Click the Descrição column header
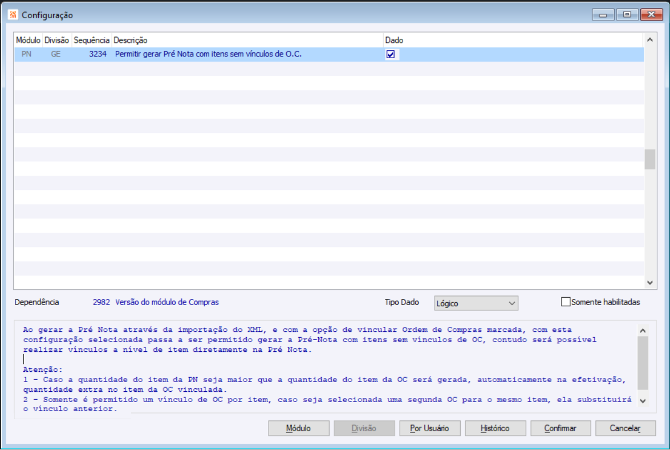Image resolution: width=670 pixels, height=450 pixels. click(247, 40)
